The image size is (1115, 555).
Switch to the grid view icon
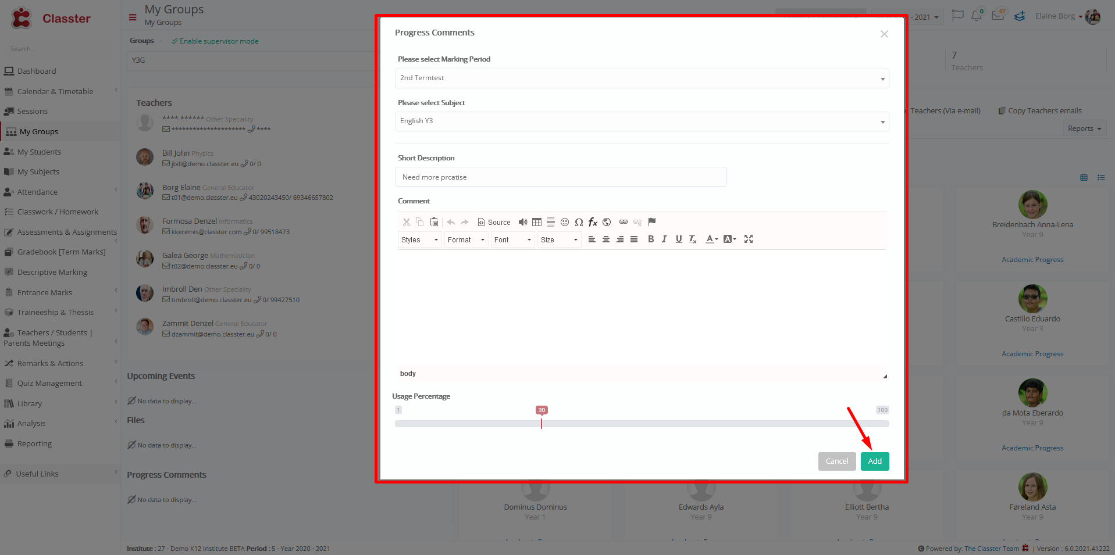pyautogui.click(x=1084, y=178)
